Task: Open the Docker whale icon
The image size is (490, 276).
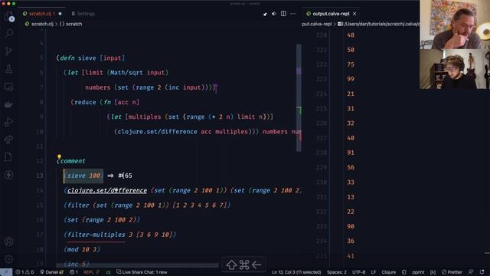Action: pyautogui.click(x=8, y=104)
